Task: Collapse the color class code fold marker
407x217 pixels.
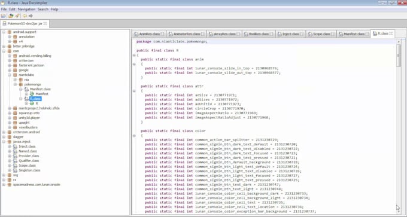Action: 134,136
